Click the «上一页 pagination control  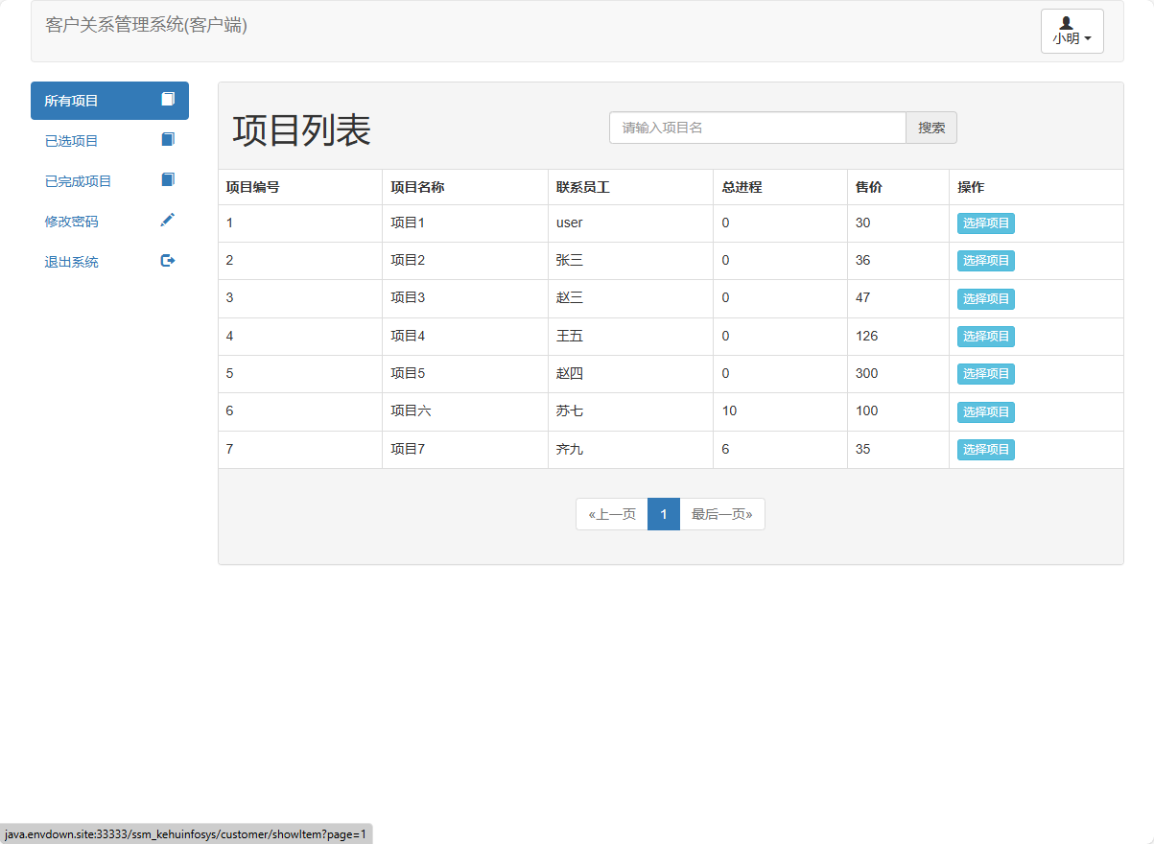pos(611,513)
